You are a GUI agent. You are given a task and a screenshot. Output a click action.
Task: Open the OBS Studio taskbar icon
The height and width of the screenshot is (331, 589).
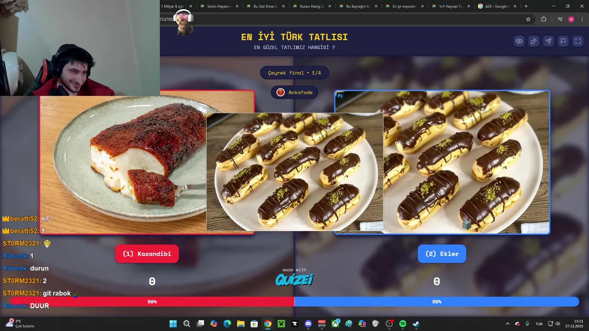click(x=389, y=324)
